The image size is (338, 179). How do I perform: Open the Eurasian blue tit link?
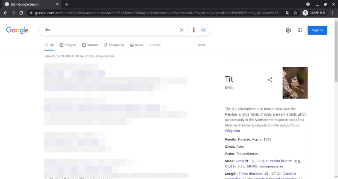(x=279, y=161)
